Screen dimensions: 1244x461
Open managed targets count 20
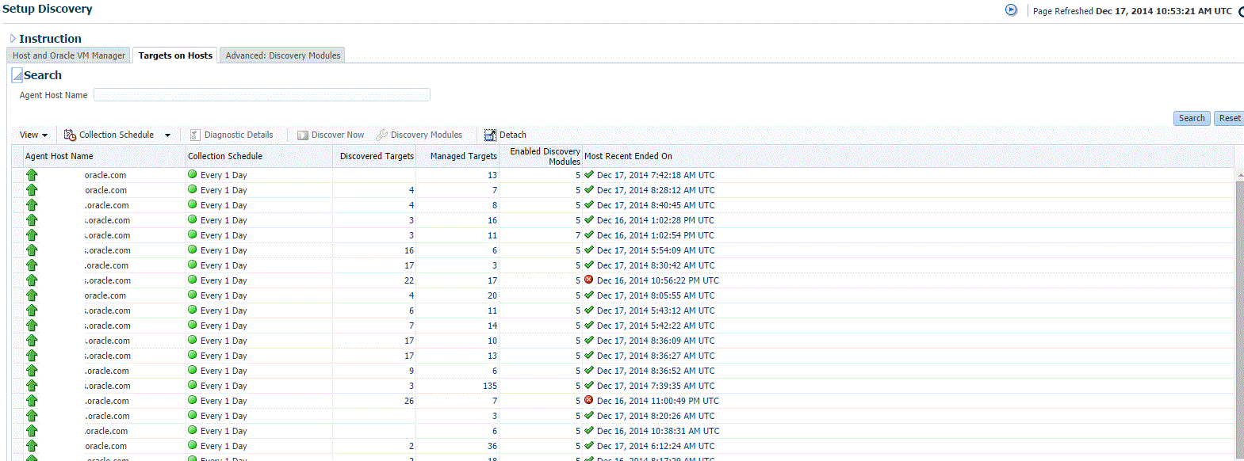tap(492, 295)
